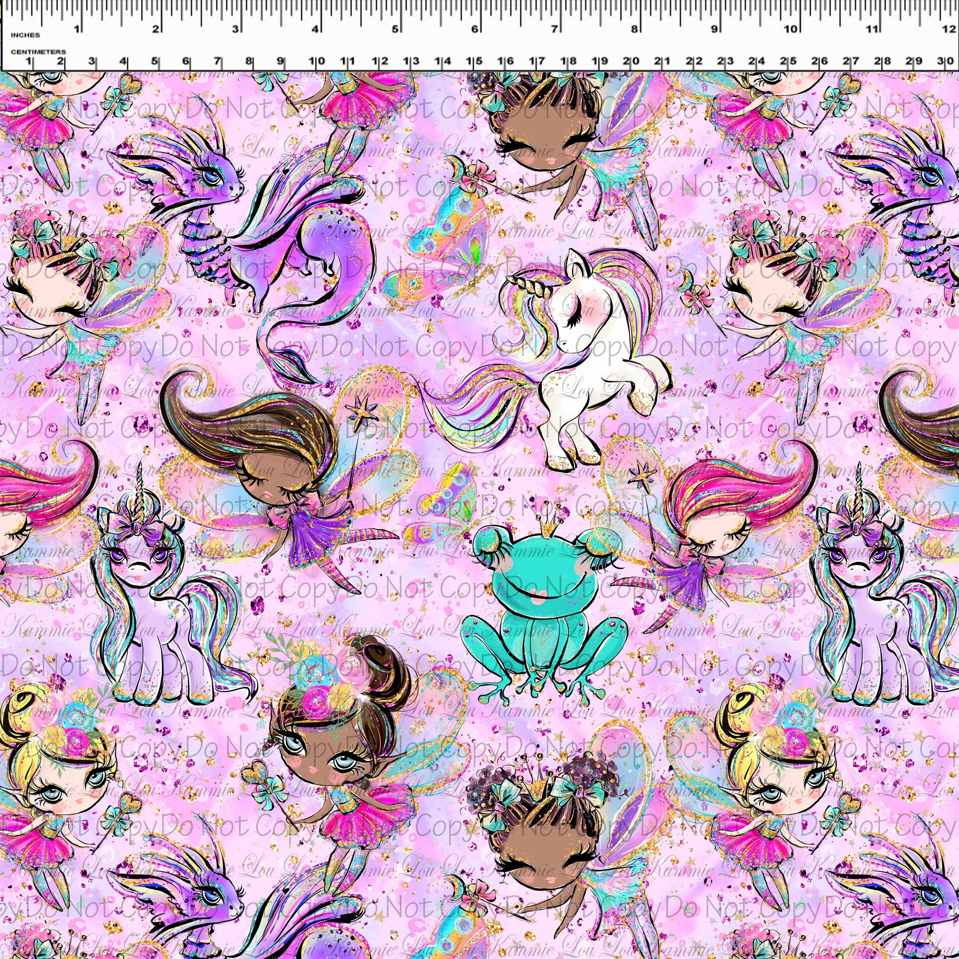Screen dimensions: 959x959
Task: Click the 6 inch mark on ruler
Action: point(475,29)
